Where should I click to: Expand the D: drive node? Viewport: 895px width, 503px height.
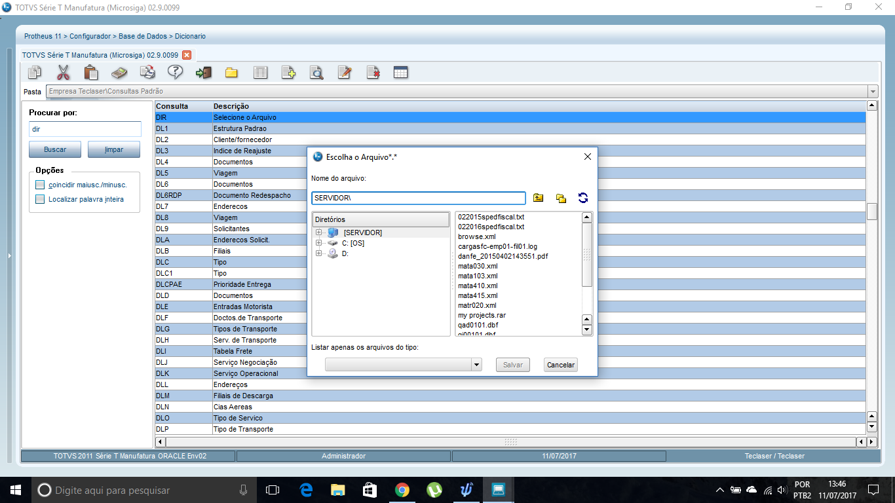click(x=319, y=253)
